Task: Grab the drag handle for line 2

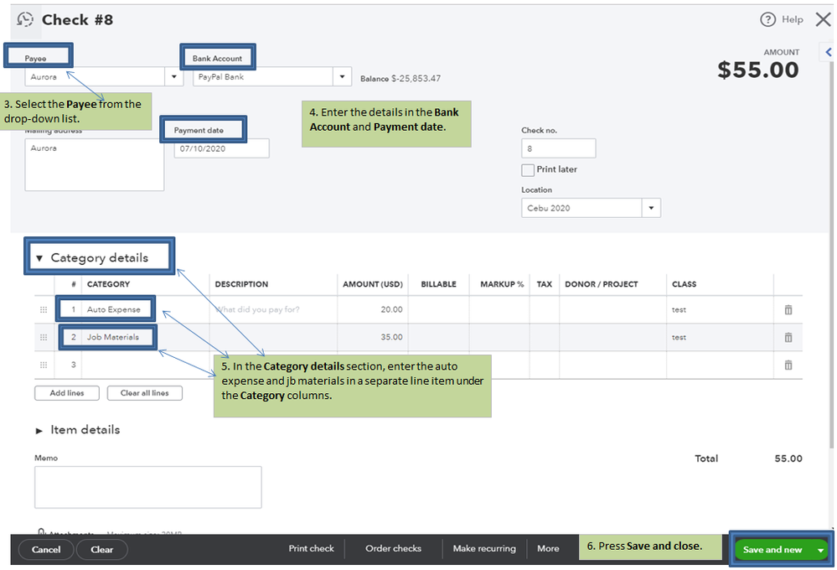Action: pyautogui.click(x=44, y=338)
